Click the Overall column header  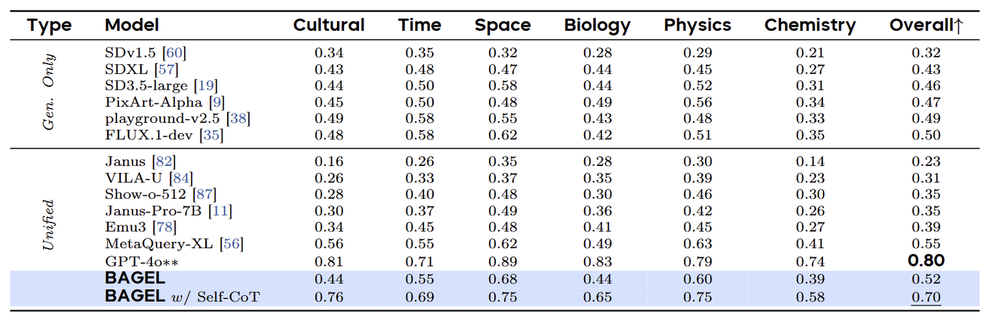point(926,26)
